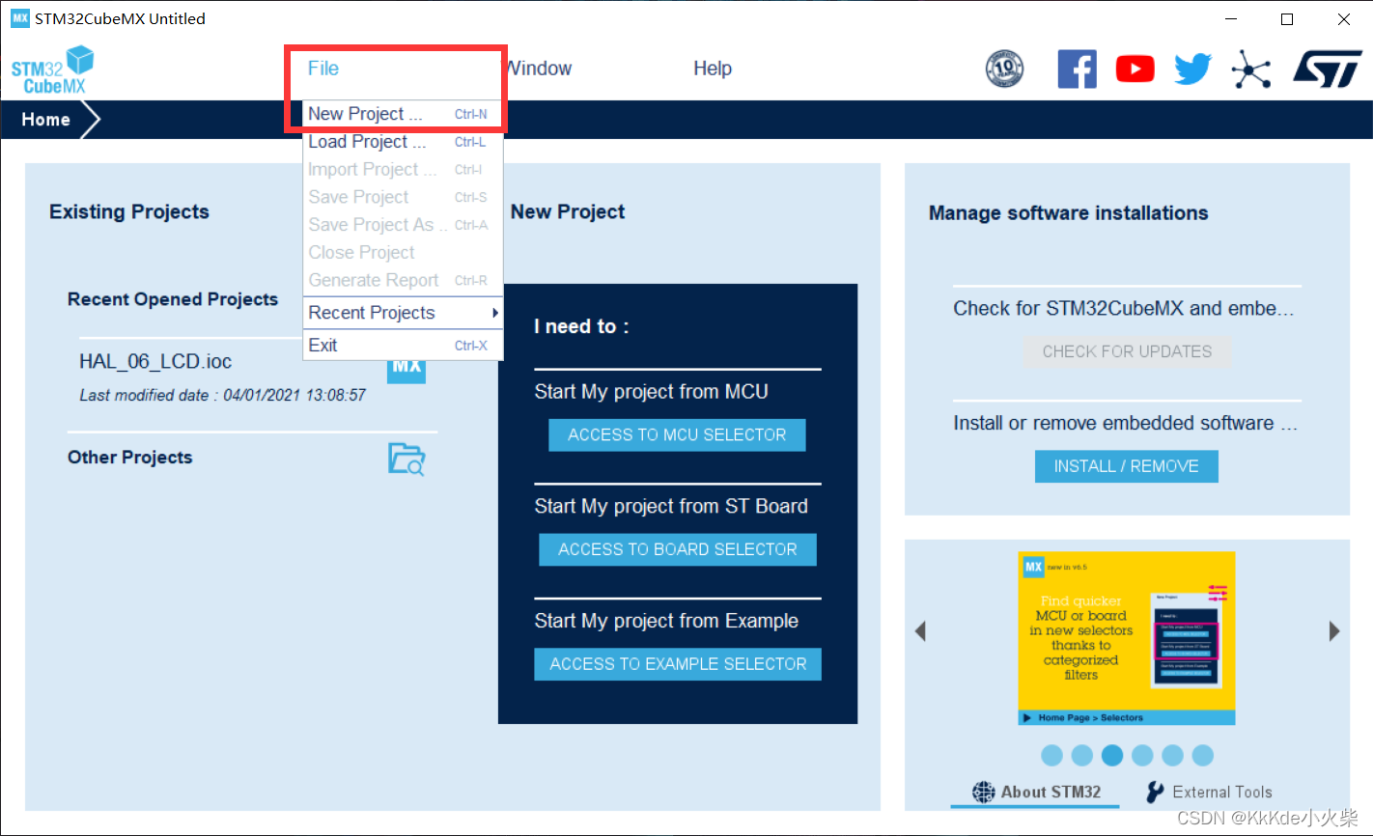The image size is (1373, 836).
Task: Click Last modified date of HAL_06_LCD.ioc
Action: [222, 395]
